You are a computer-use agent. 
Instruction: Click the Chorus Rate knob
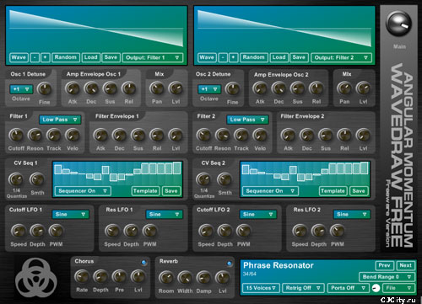(82, 277)
